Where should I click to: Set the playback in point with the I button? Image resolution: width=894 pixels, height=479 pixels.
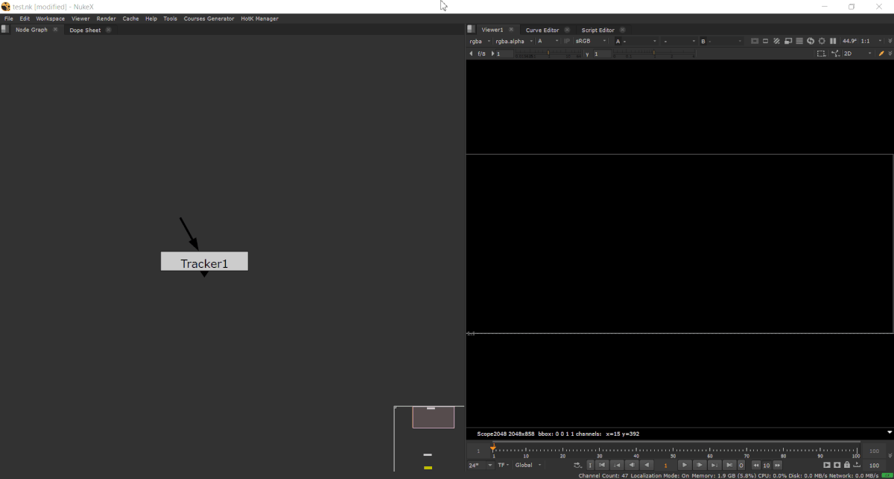pos(589,464)
